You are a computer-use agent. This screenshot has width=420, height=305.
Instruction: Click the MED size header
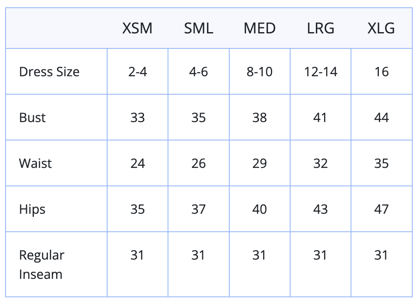tap(260, 28)
